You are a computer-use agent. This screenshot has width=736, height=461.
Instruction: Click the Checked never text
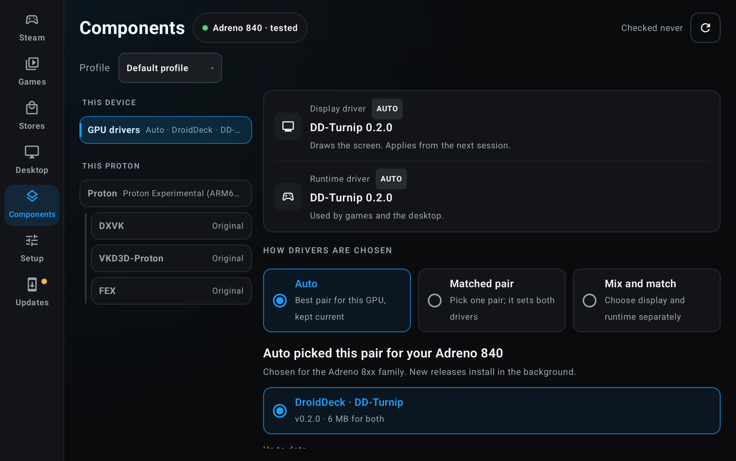pyautogui.click(x=652, y=28)
